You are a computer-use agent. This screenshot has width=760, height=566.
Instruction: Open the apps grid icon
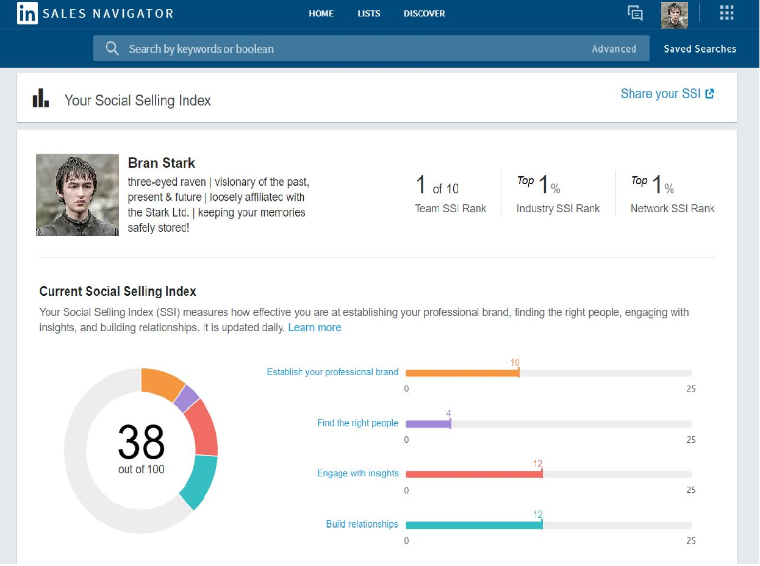[x=726, y=13]
